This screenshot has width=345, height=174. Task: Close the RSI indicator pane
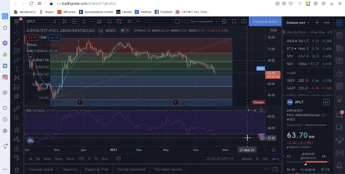[255, 111]
